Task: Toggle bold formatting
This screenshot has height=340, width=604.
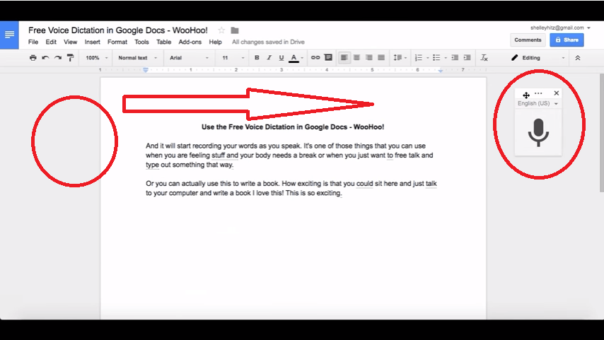Action: (x=257, y=58)
